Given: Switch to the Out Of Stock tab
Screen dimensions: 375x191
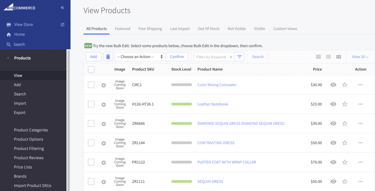Looking at the screenshot, I should tap(208, 29).
